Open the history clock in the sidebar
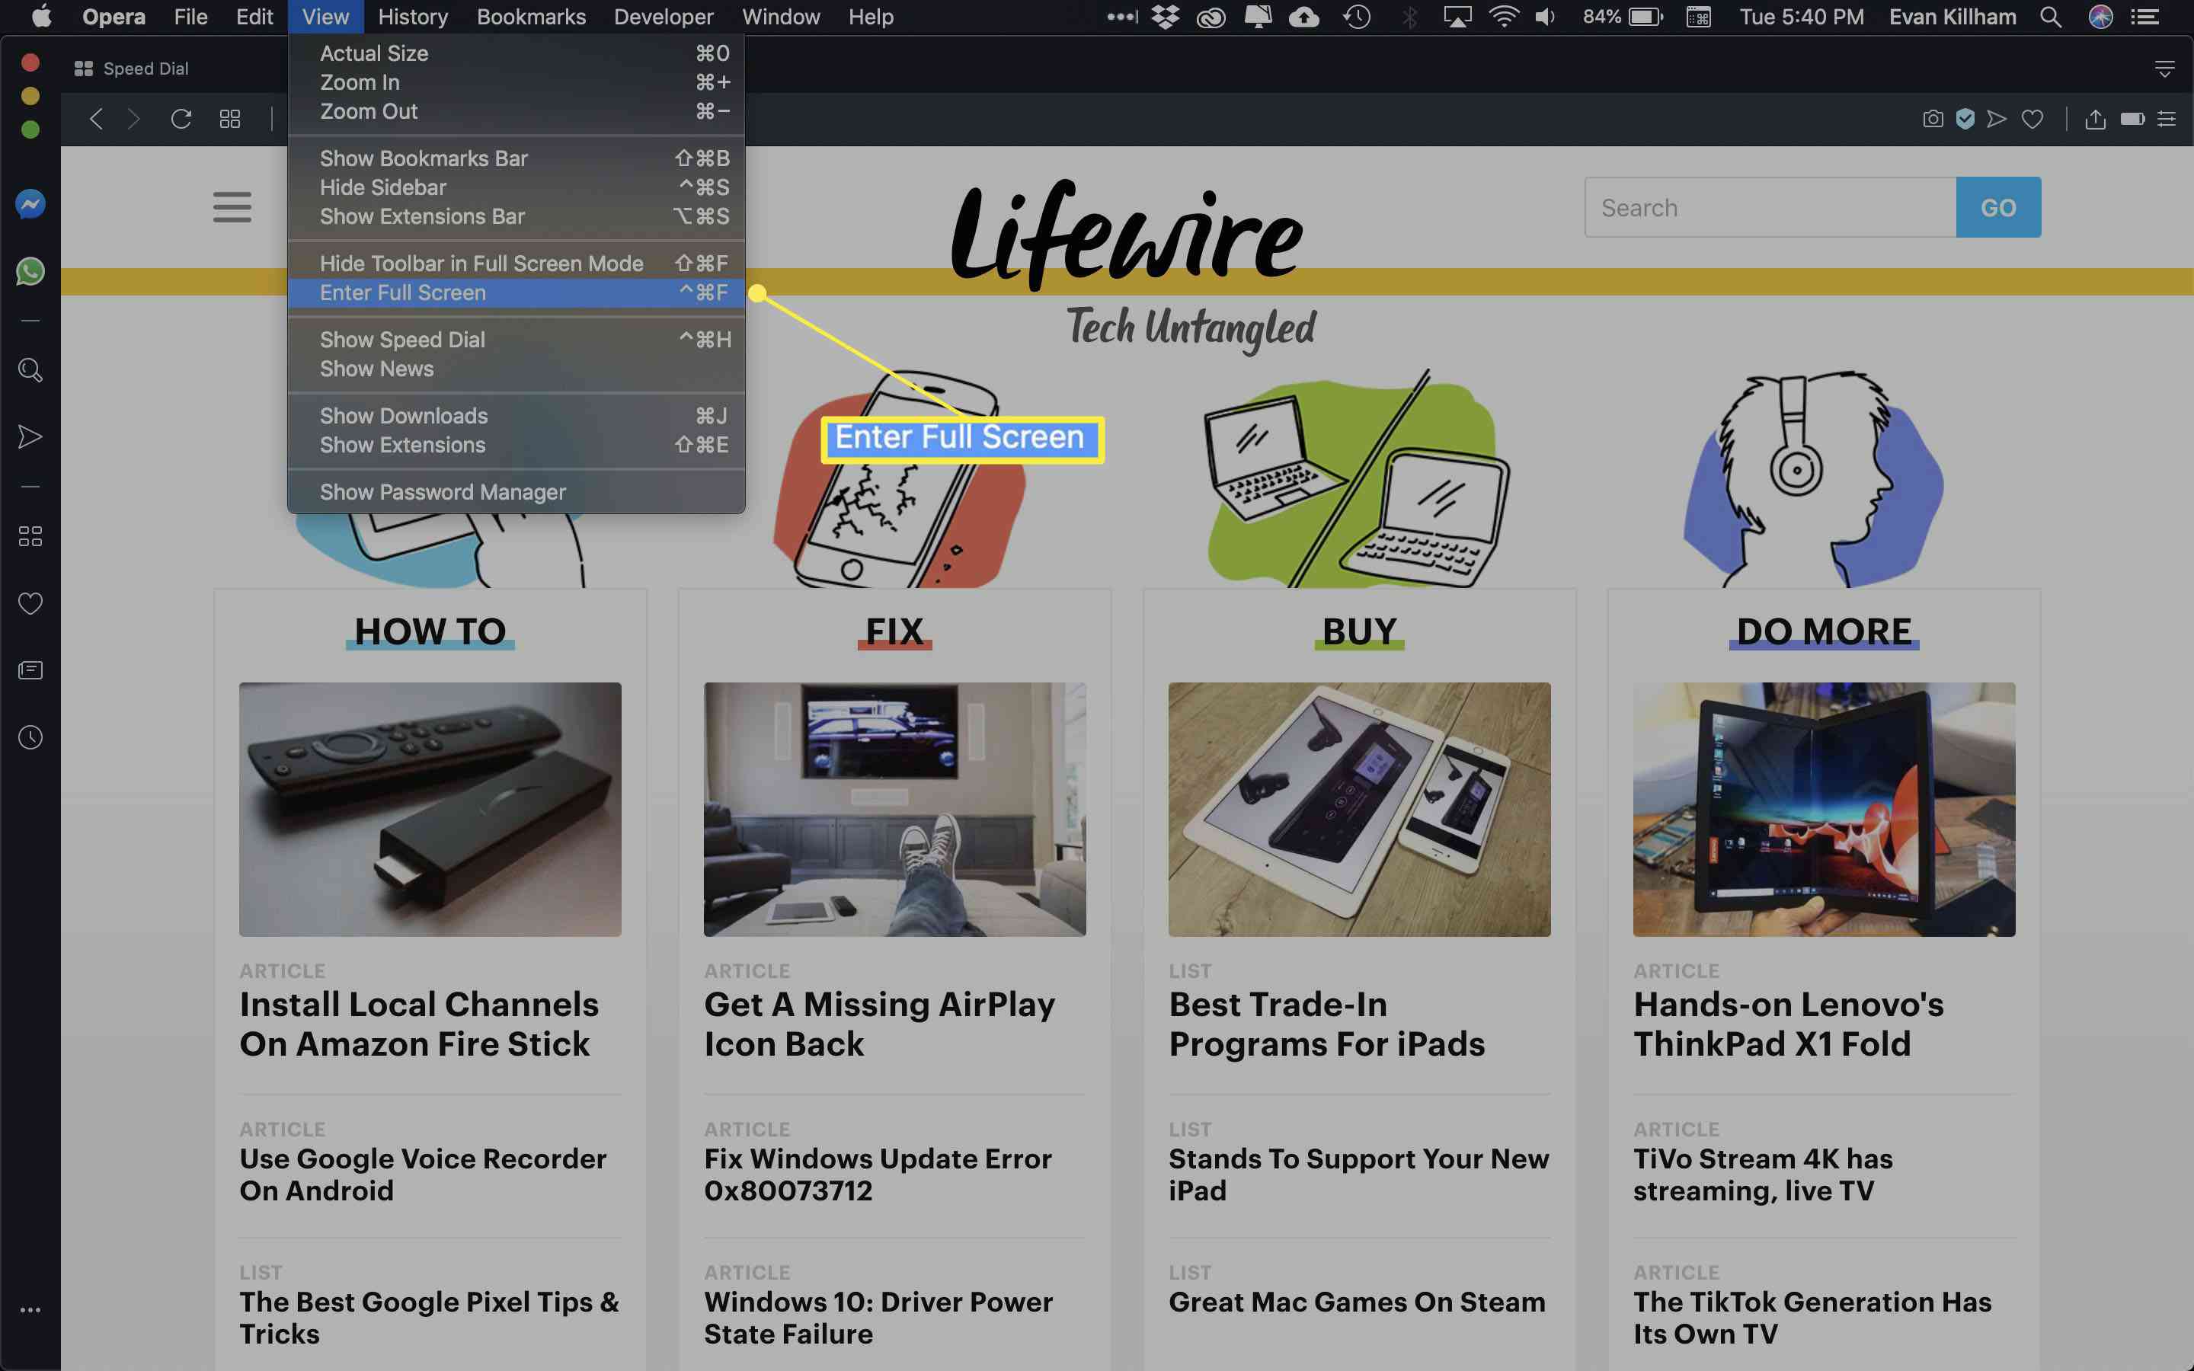This screenshot has height=1371, width=2194. pos(30,737)
